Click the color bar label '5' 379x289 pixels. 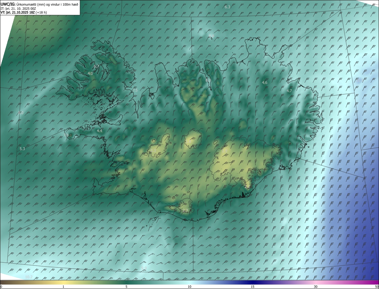coord(126,287)
